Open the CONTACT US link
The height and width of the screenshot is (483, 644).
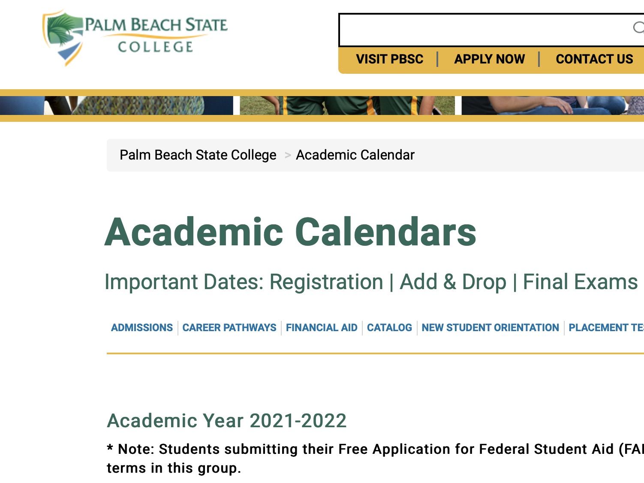tap(594, 59)
